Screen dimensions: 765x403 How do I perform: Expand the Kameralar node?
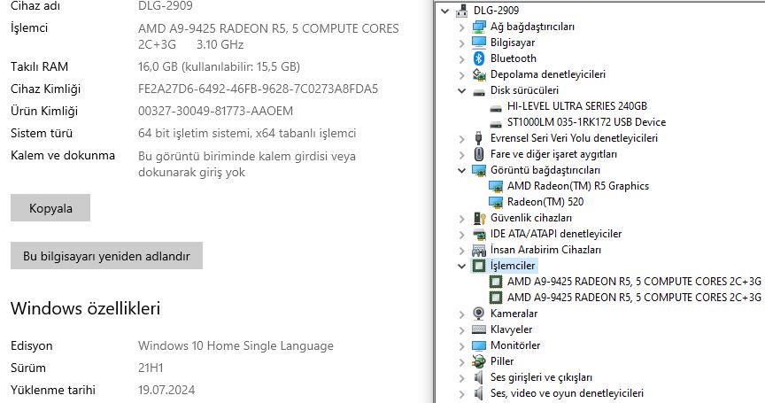pyautogui.click(x=462, y=314)
